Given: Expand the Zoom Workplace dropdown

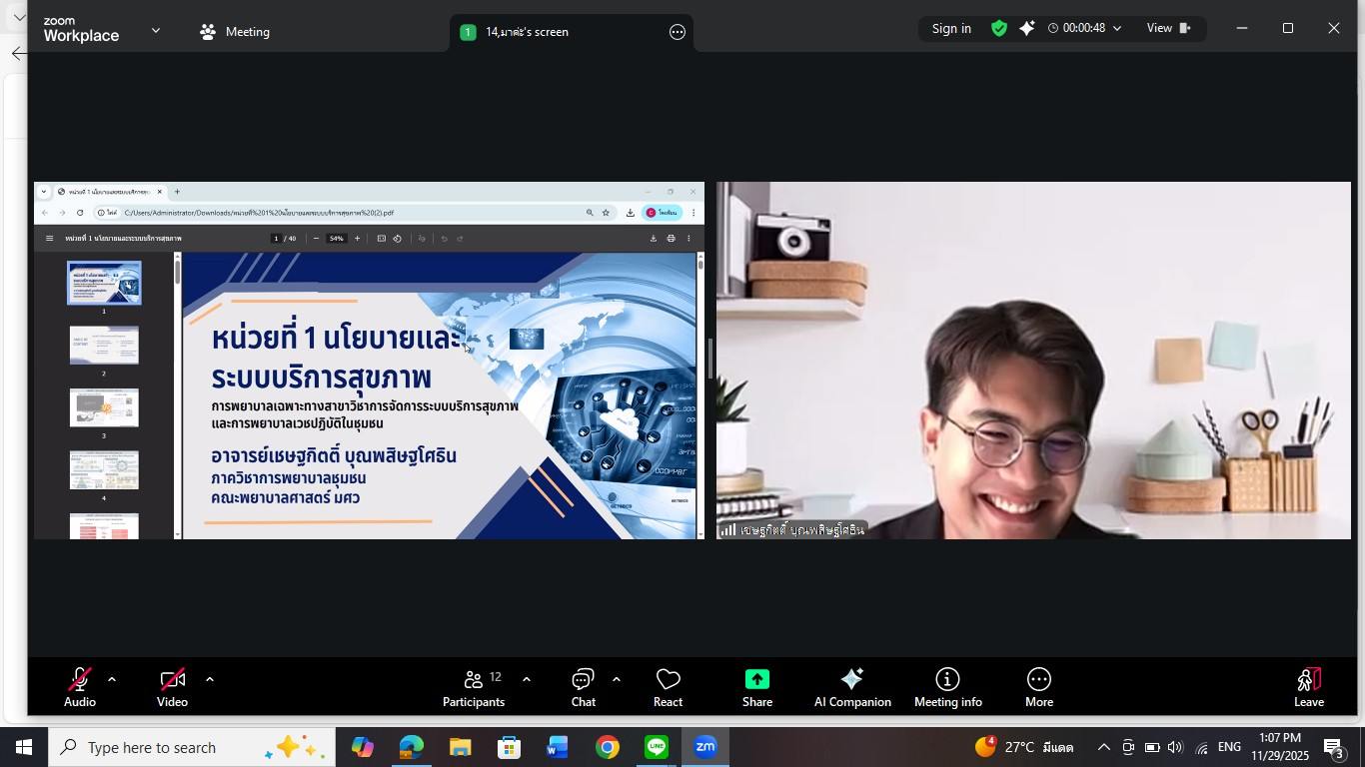Looking at the screenshot, I should 155,31.
